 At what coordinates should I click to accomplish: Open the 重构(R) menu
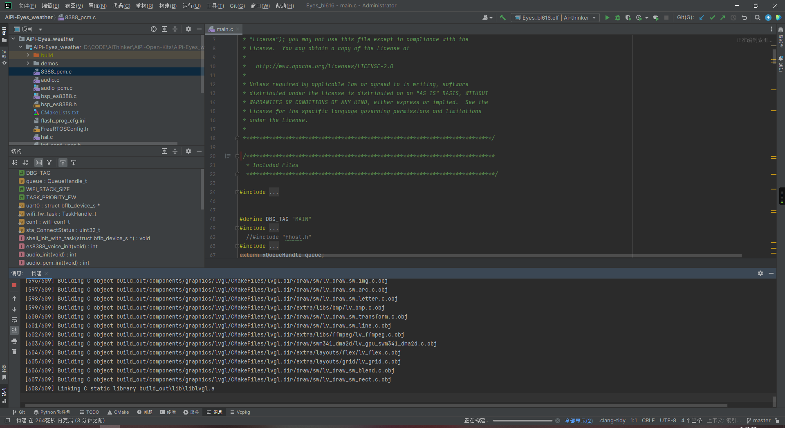coord(144,6)
